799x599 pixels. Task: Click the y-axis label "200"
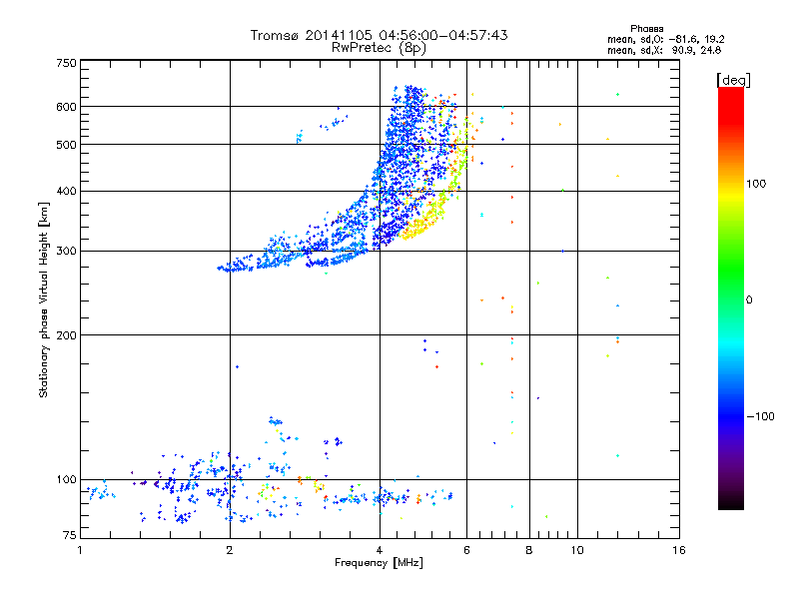click(x=66, y=335)
